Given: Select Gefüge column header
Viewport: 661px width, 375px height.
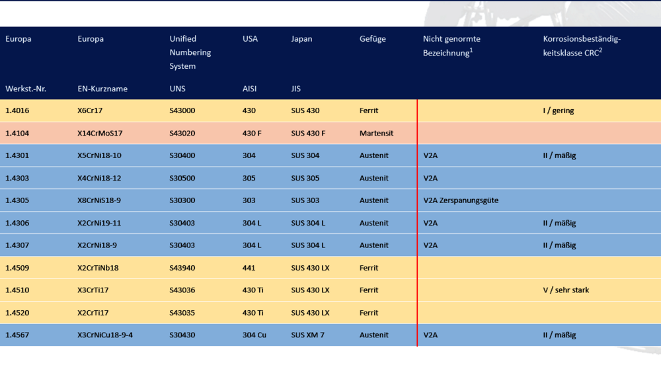Looking at the screenshot, I should (373, 39).
